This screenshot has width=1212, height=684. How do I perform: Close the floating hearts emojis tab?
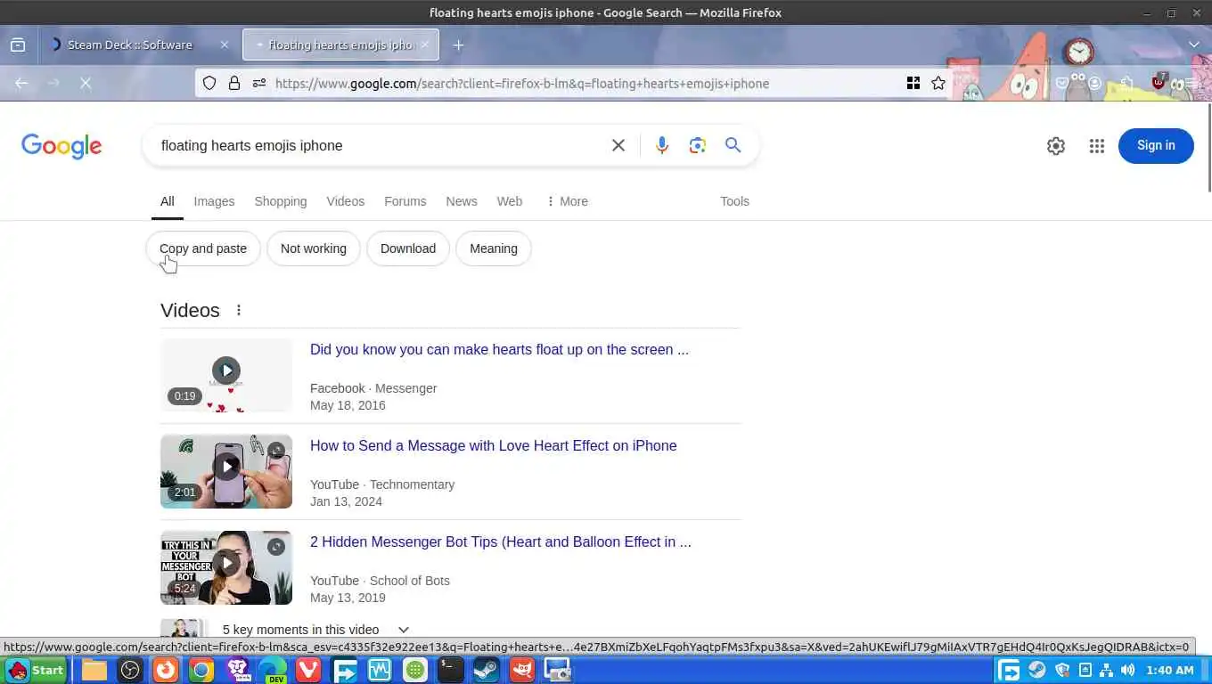pyautogui.click(x=424, y=45)
